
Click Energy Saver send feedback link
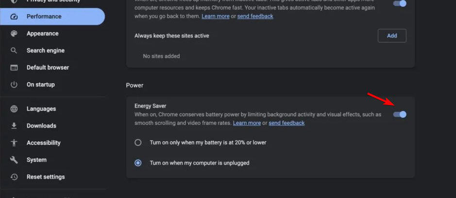point(287,123)
